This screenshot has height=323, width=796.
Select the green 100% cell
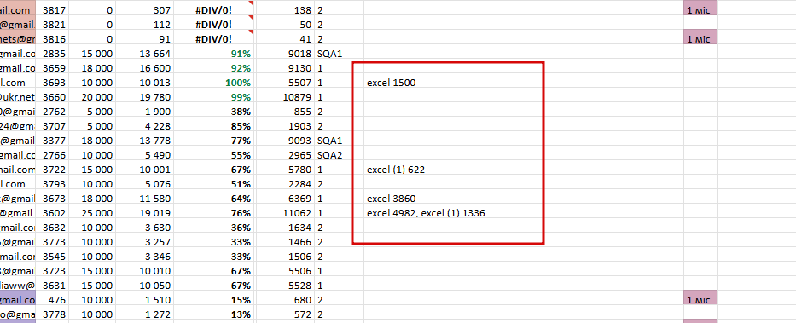(x=214, y=83)
